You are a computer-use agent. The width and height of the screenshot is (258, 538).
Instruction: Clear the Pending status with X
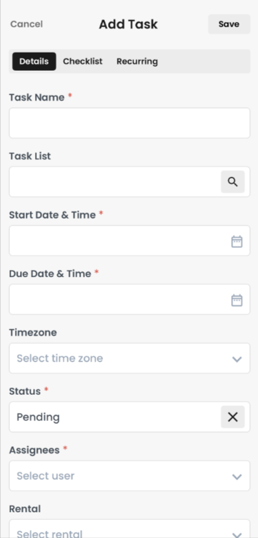tap(232, 417)
